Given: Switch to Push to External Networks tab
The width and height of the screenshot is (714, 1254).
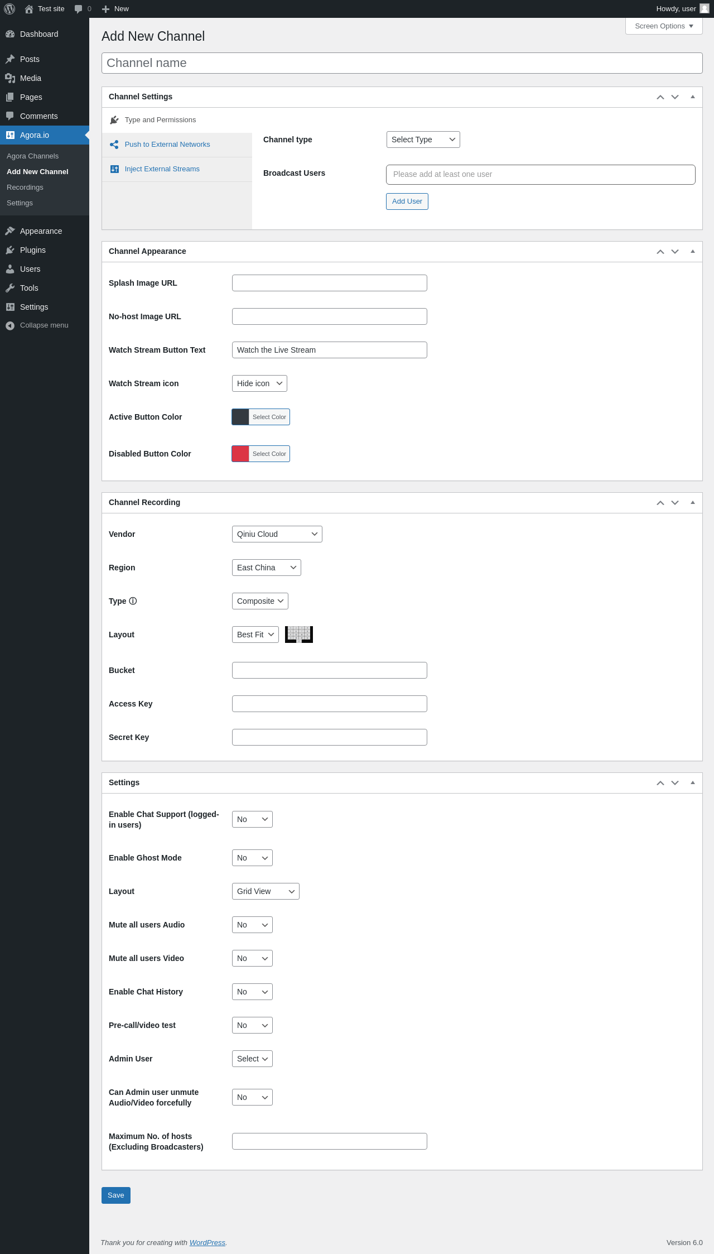Looking at the screenshot, I should [x=167, y=145].
